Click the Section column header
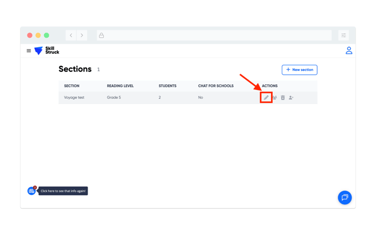376x235 pixels. click(71, 86)
